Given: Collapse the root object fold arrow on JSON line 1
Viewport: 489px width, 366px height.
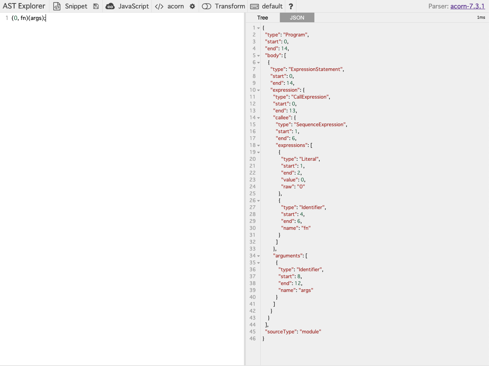Looking at the screenshot, I should coord(258,28).
